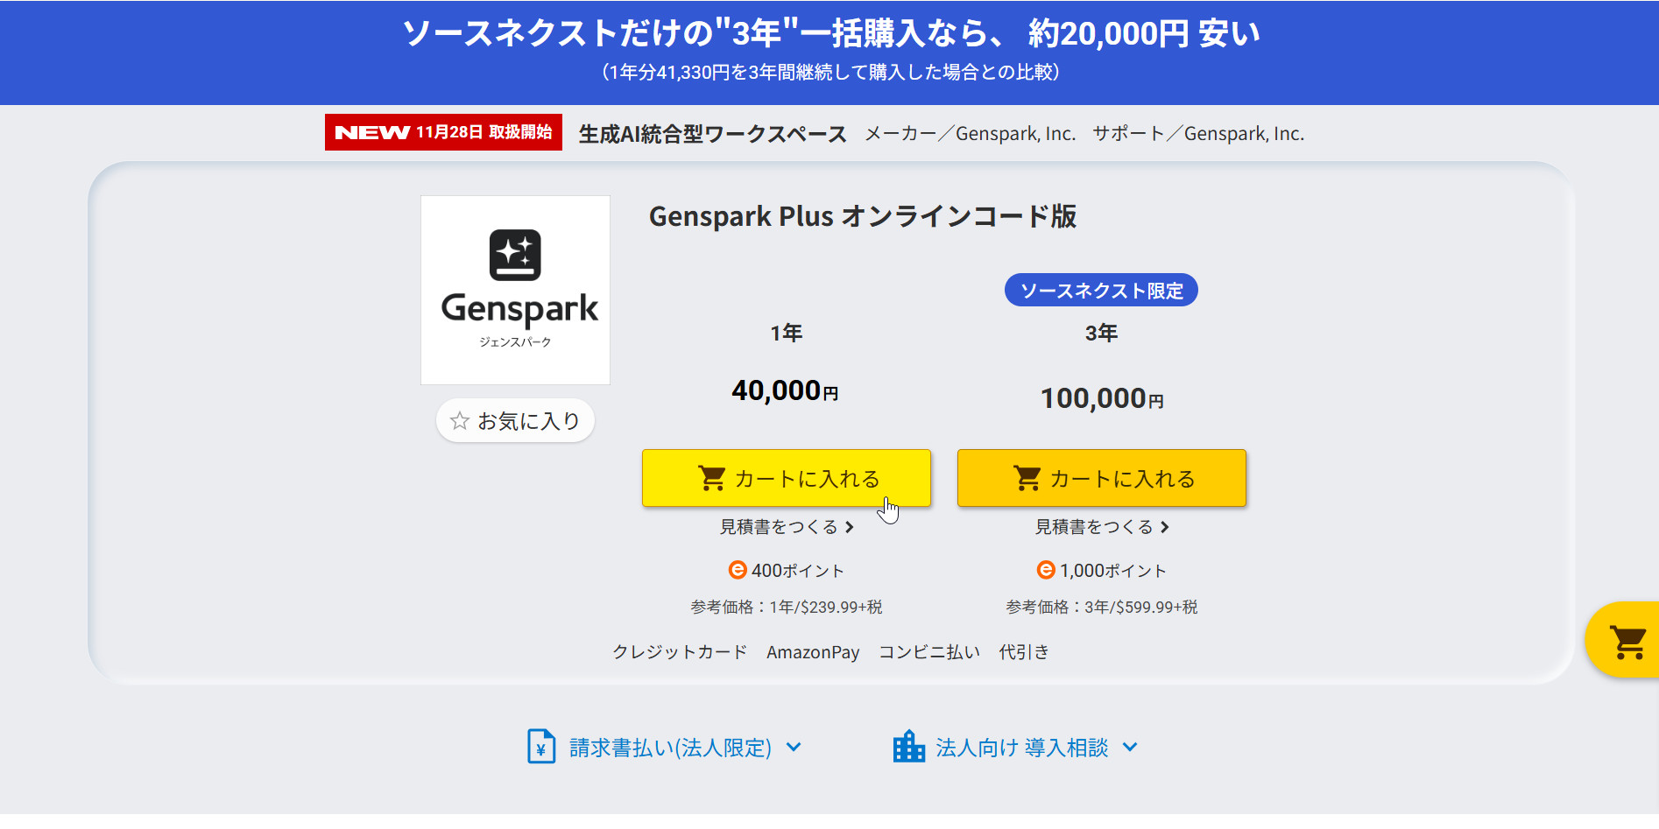Image resolution: width=1659 pixels, height=829 pixels.
Task: Click the corporate building icon
Action: (908, 747)
